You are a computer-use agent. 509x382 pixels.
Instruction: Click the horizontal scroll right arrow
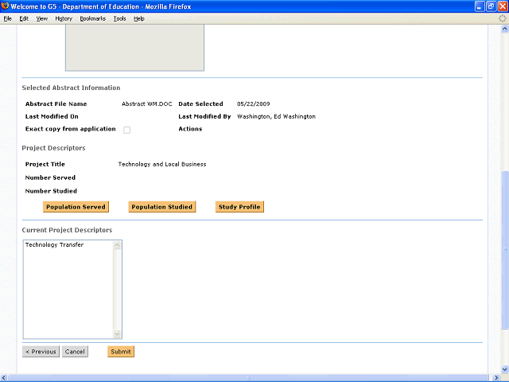click(x=496, y=378)
